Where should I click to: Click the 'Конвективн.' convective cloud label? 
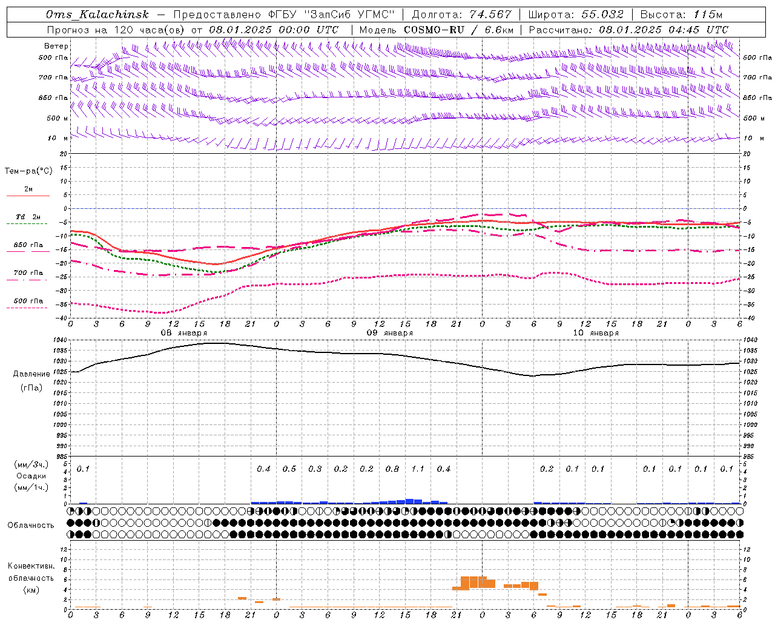pyautogui.click(x=31, y=566)
